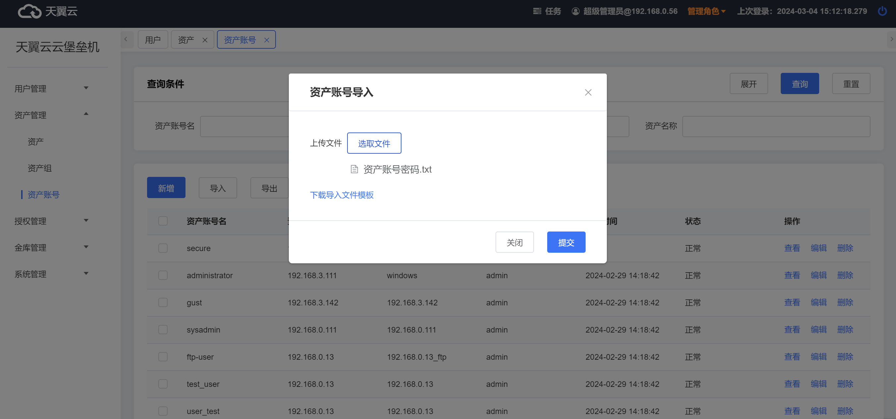Click the 导入 button
Screen dimensions: 896x419
point(218,188)
